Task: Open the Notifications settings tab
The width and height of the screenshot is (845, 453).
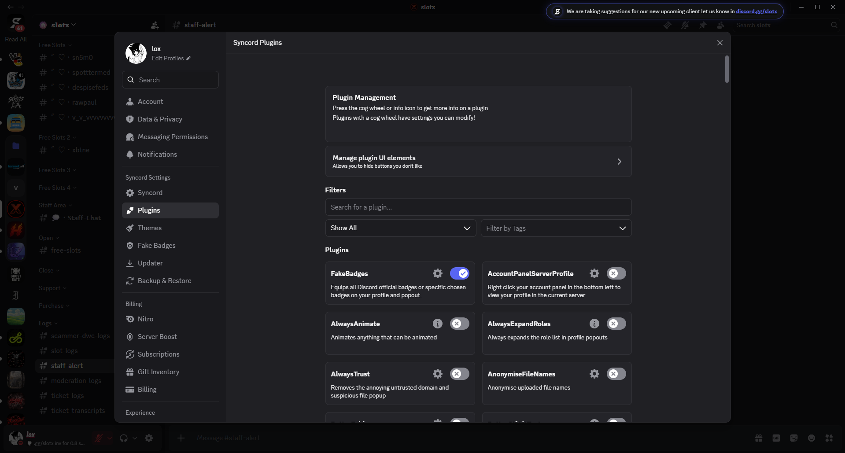Action: pos(170,155)
